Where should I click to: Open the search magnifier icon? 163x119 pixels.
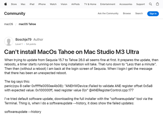pyautogui.click(x=150, y=4)
